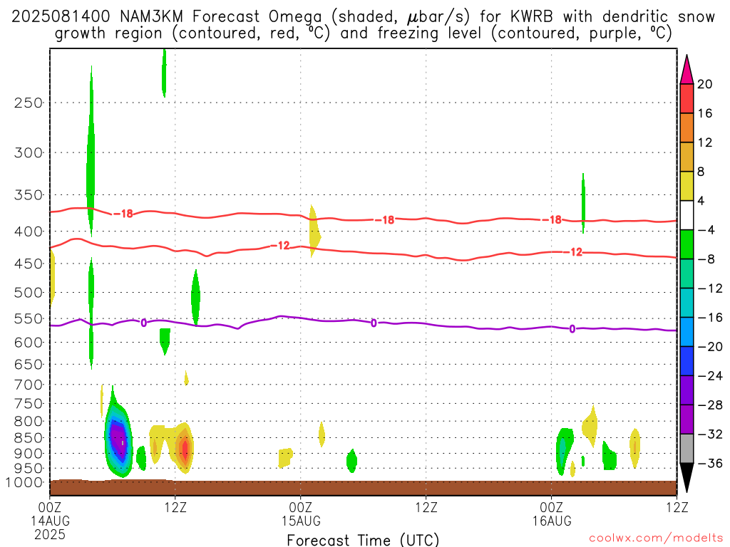Select the 'Forecast Time (UTC)' axis title
The height and width of the screenshot is (547, 730).
pyautogui.click(x=363, y=540)
